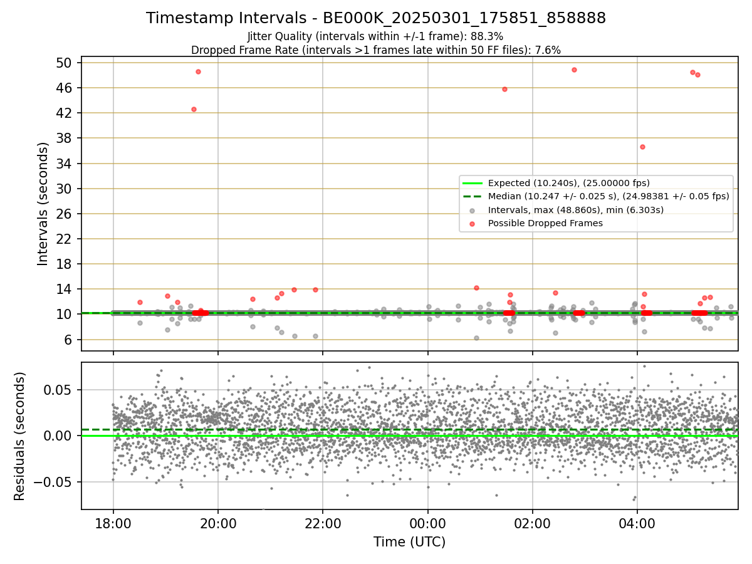This screenshot has width=752, height=564.
Task: Click the 'Intervals, max (48.860s)' legend entry
Action: (576, 210)
